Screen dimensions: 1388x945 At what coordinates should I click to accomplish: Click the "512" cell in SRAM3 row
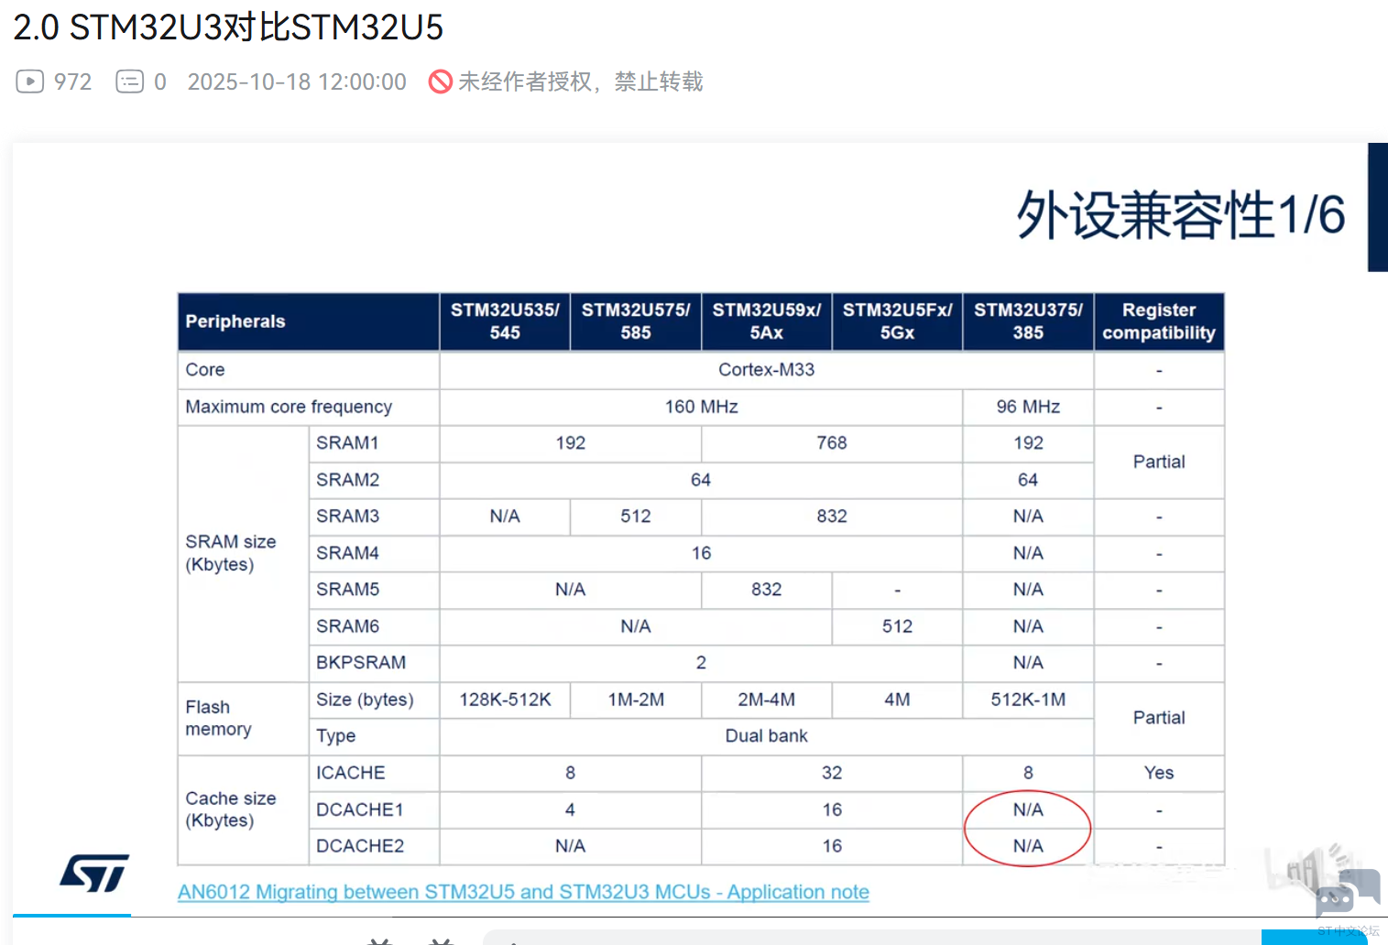[x=636, y=516]
